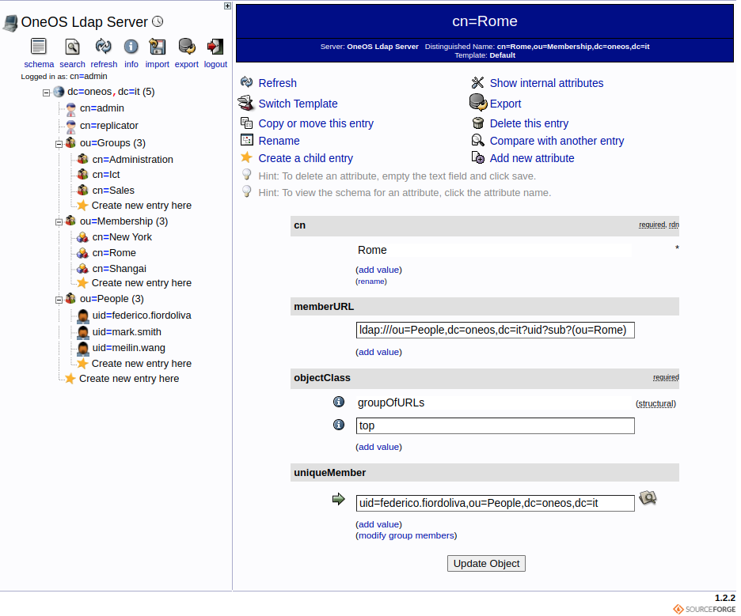
Task: Open cn=Sales group entry
Action: pyautogui.click(x=113, y=191)
